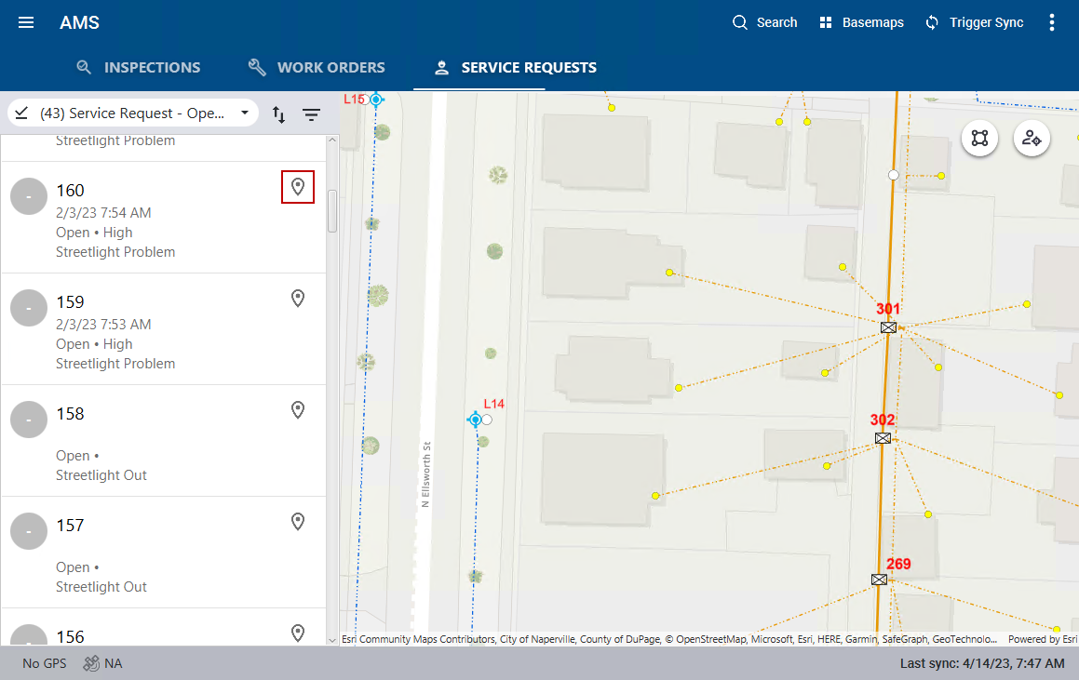Click the Search button in header
This screenshot has width=1079, height=680.
point(764,22)
